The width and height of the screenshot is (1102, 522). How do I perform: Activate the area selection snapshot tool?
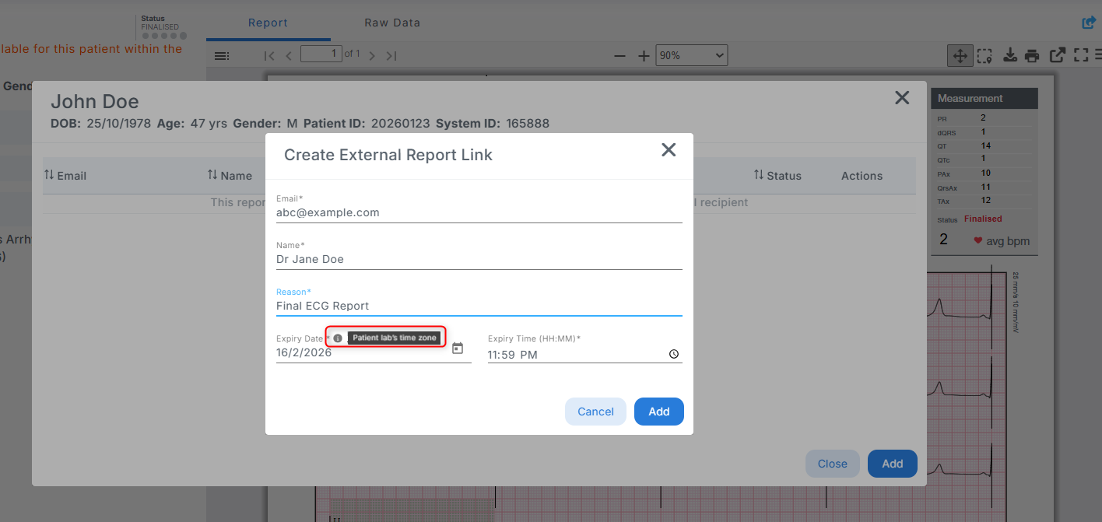[984, 55]
